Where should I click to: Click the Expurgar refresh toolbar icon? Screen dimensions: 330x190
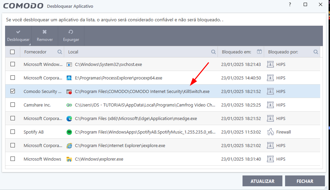[x=71, y=32]
